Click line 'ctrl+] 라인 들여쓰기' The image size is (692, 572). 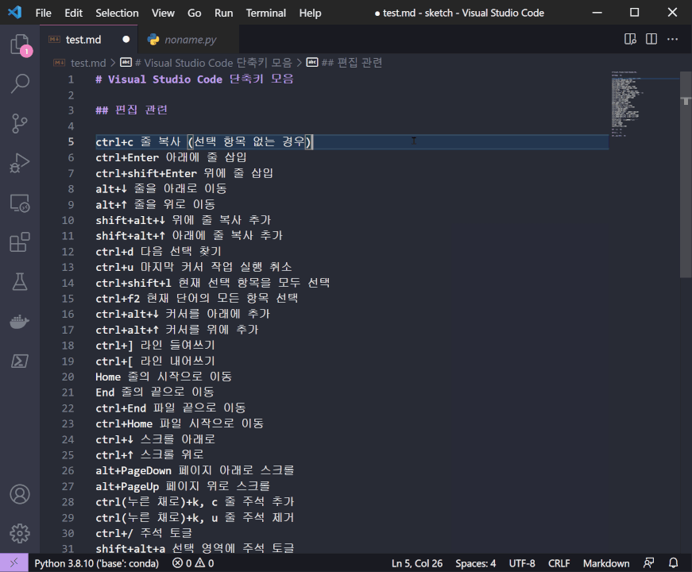156,345
